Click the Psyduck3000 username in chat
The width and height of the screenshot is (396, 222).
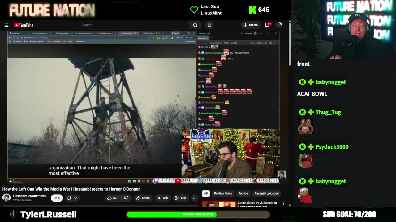click(332, 147)
